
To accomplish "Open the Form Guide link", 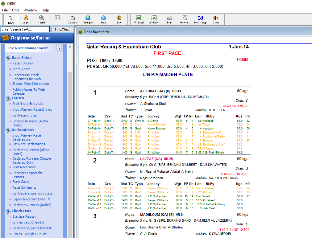I will click(21, 182).
